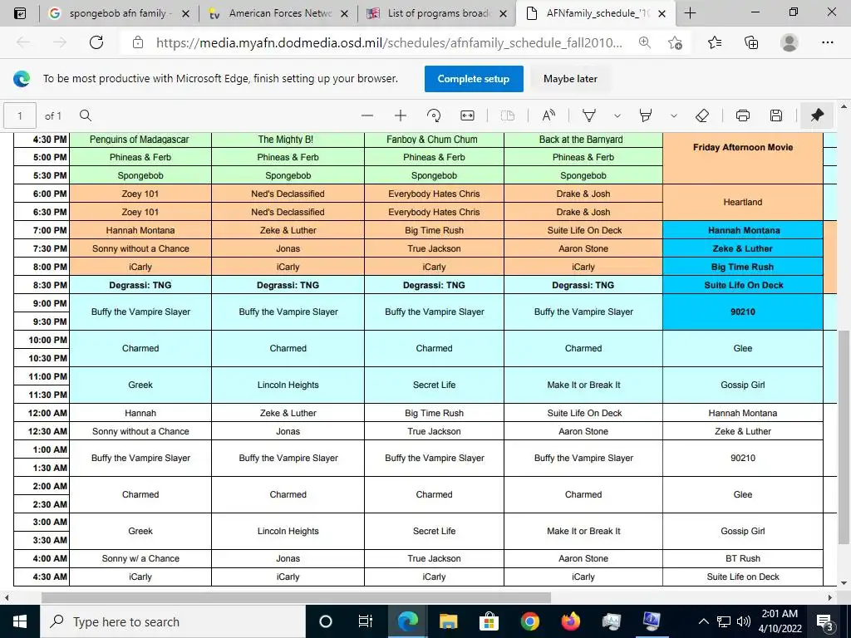The image size is (851, 638).
Task: Click the BT Rush cell at 4:00 AM
Action: pyautogui.click(x=743, y=558)
